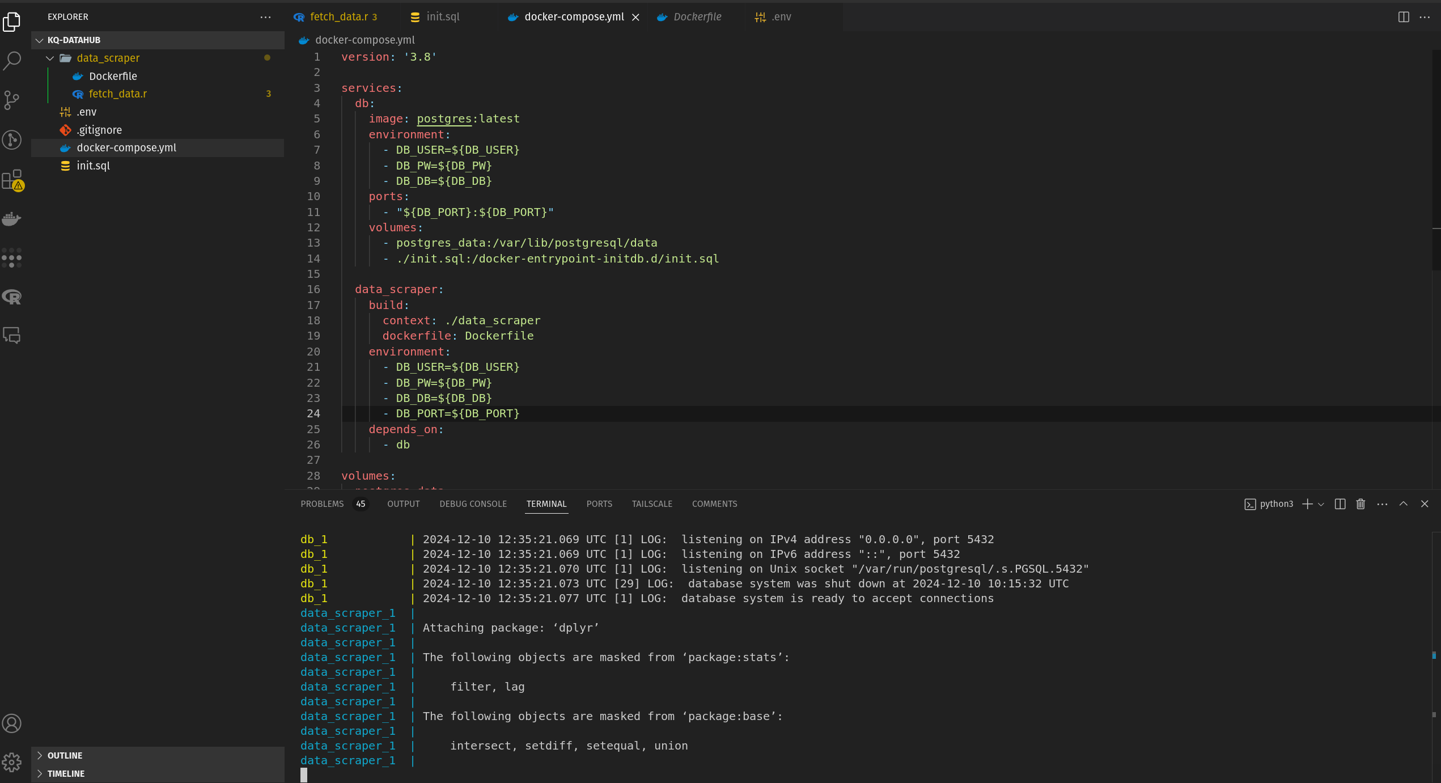The image size is (1441, 783).
Task: Click the Kill Terminal trash icon
Action: (x=1361, y=504)
